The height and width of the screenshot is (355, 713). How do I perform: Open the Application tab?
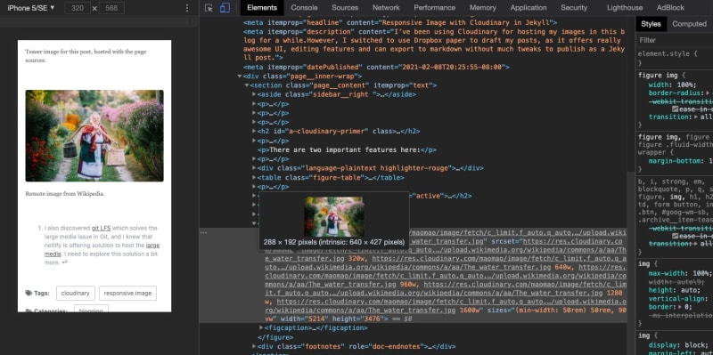coord(529,8)
